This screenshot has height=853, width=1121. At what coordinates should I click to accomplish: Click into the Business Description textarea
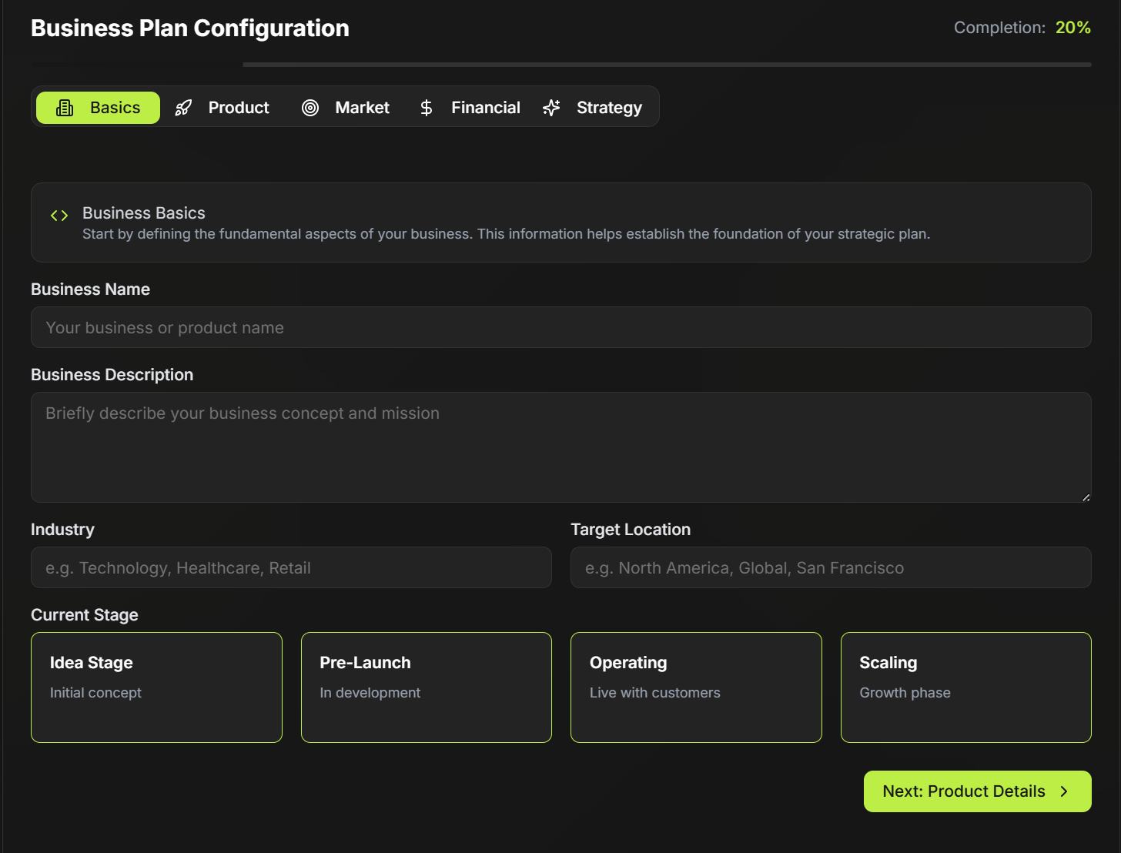[560, 447]
